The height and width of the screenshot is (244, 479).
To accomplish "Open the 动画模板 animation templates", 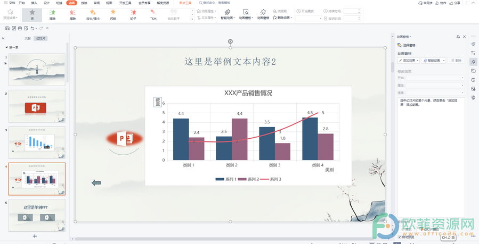I will click(x=246, y=14).
